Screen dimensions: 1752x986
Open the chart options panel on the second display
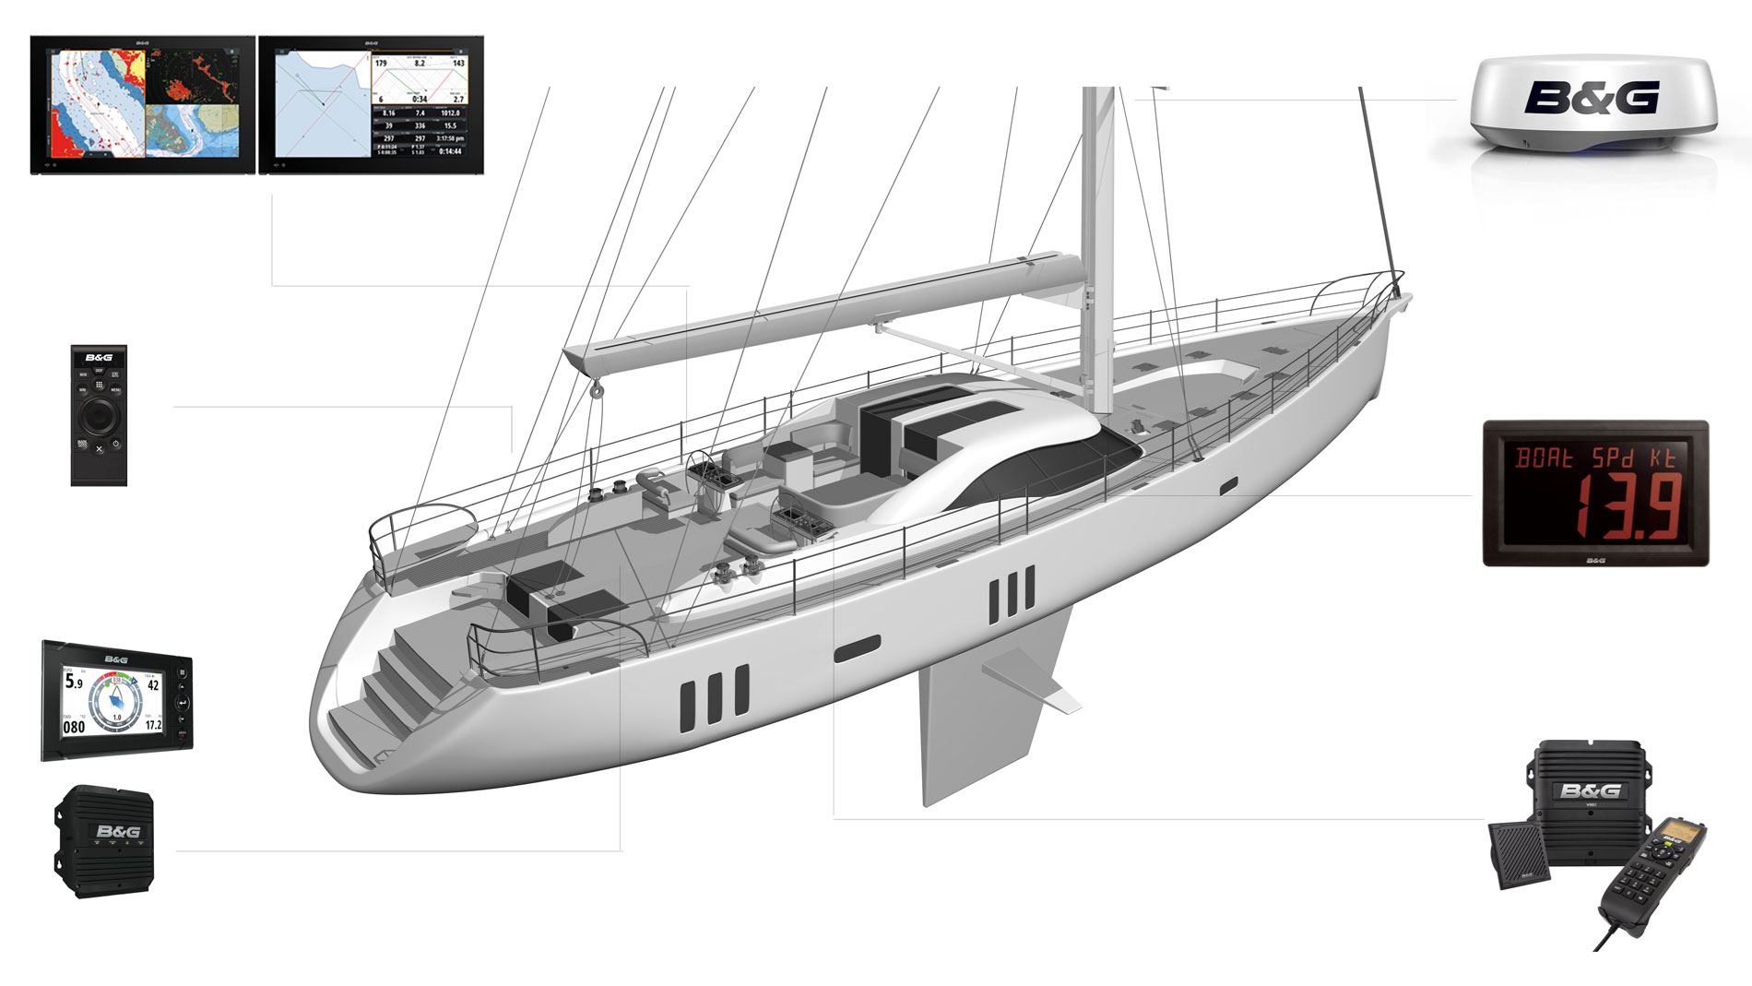(x=461, y=51)
